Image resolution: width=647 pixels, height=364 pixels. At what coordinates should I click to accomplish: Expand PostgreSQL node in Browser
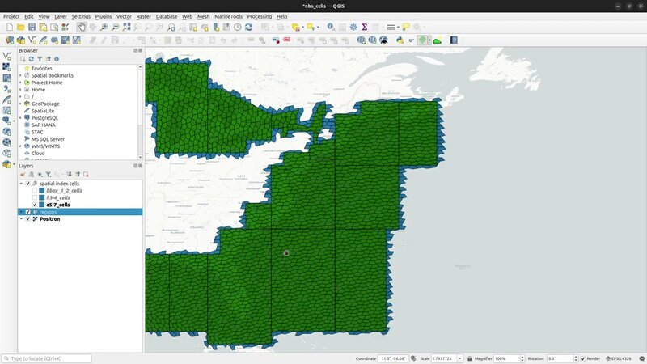[21, 118]
